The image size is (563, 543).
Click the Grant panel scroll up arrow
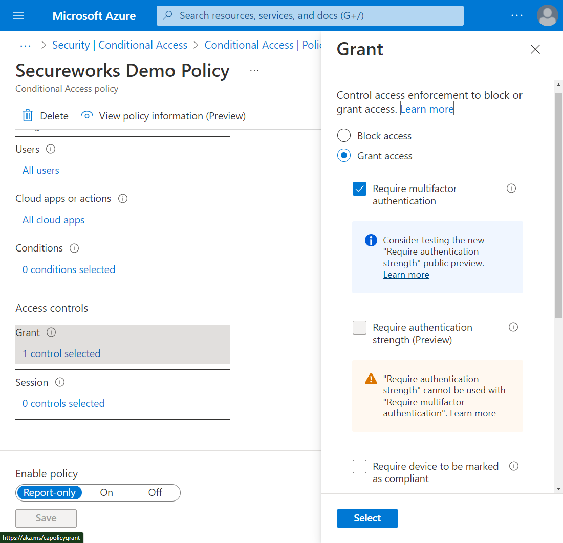(x=558, y=85)
